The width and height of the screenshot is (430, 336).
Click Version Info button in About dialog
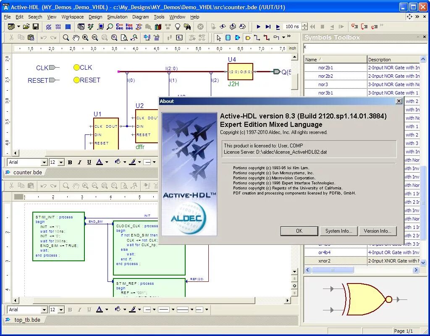[378, 231]
